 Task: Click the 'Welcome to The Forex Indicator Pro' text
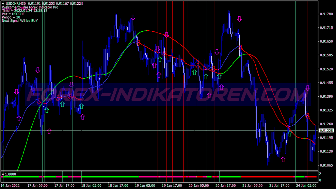30,7
